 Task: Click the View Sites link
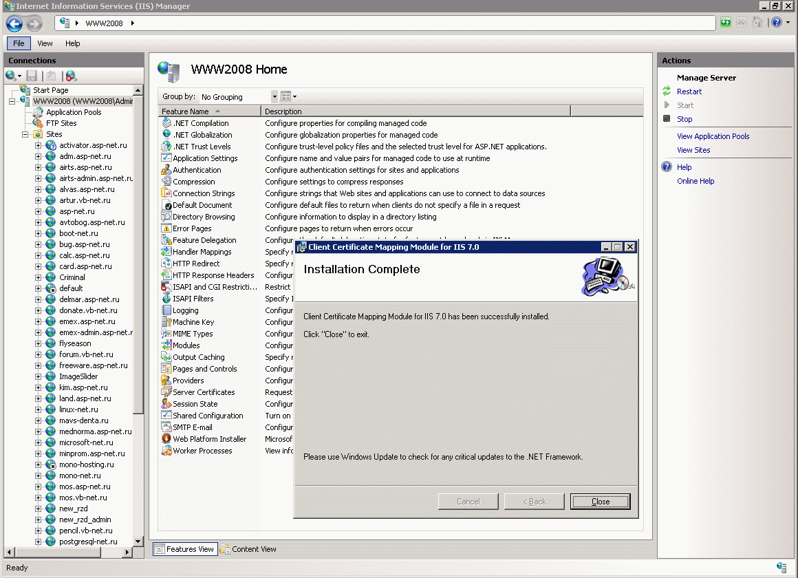[693, 150]
